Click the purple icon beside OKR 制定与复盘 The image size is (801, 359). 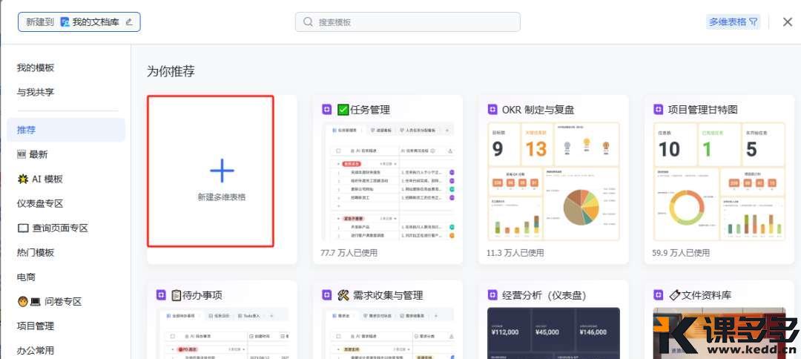point(492,109)
